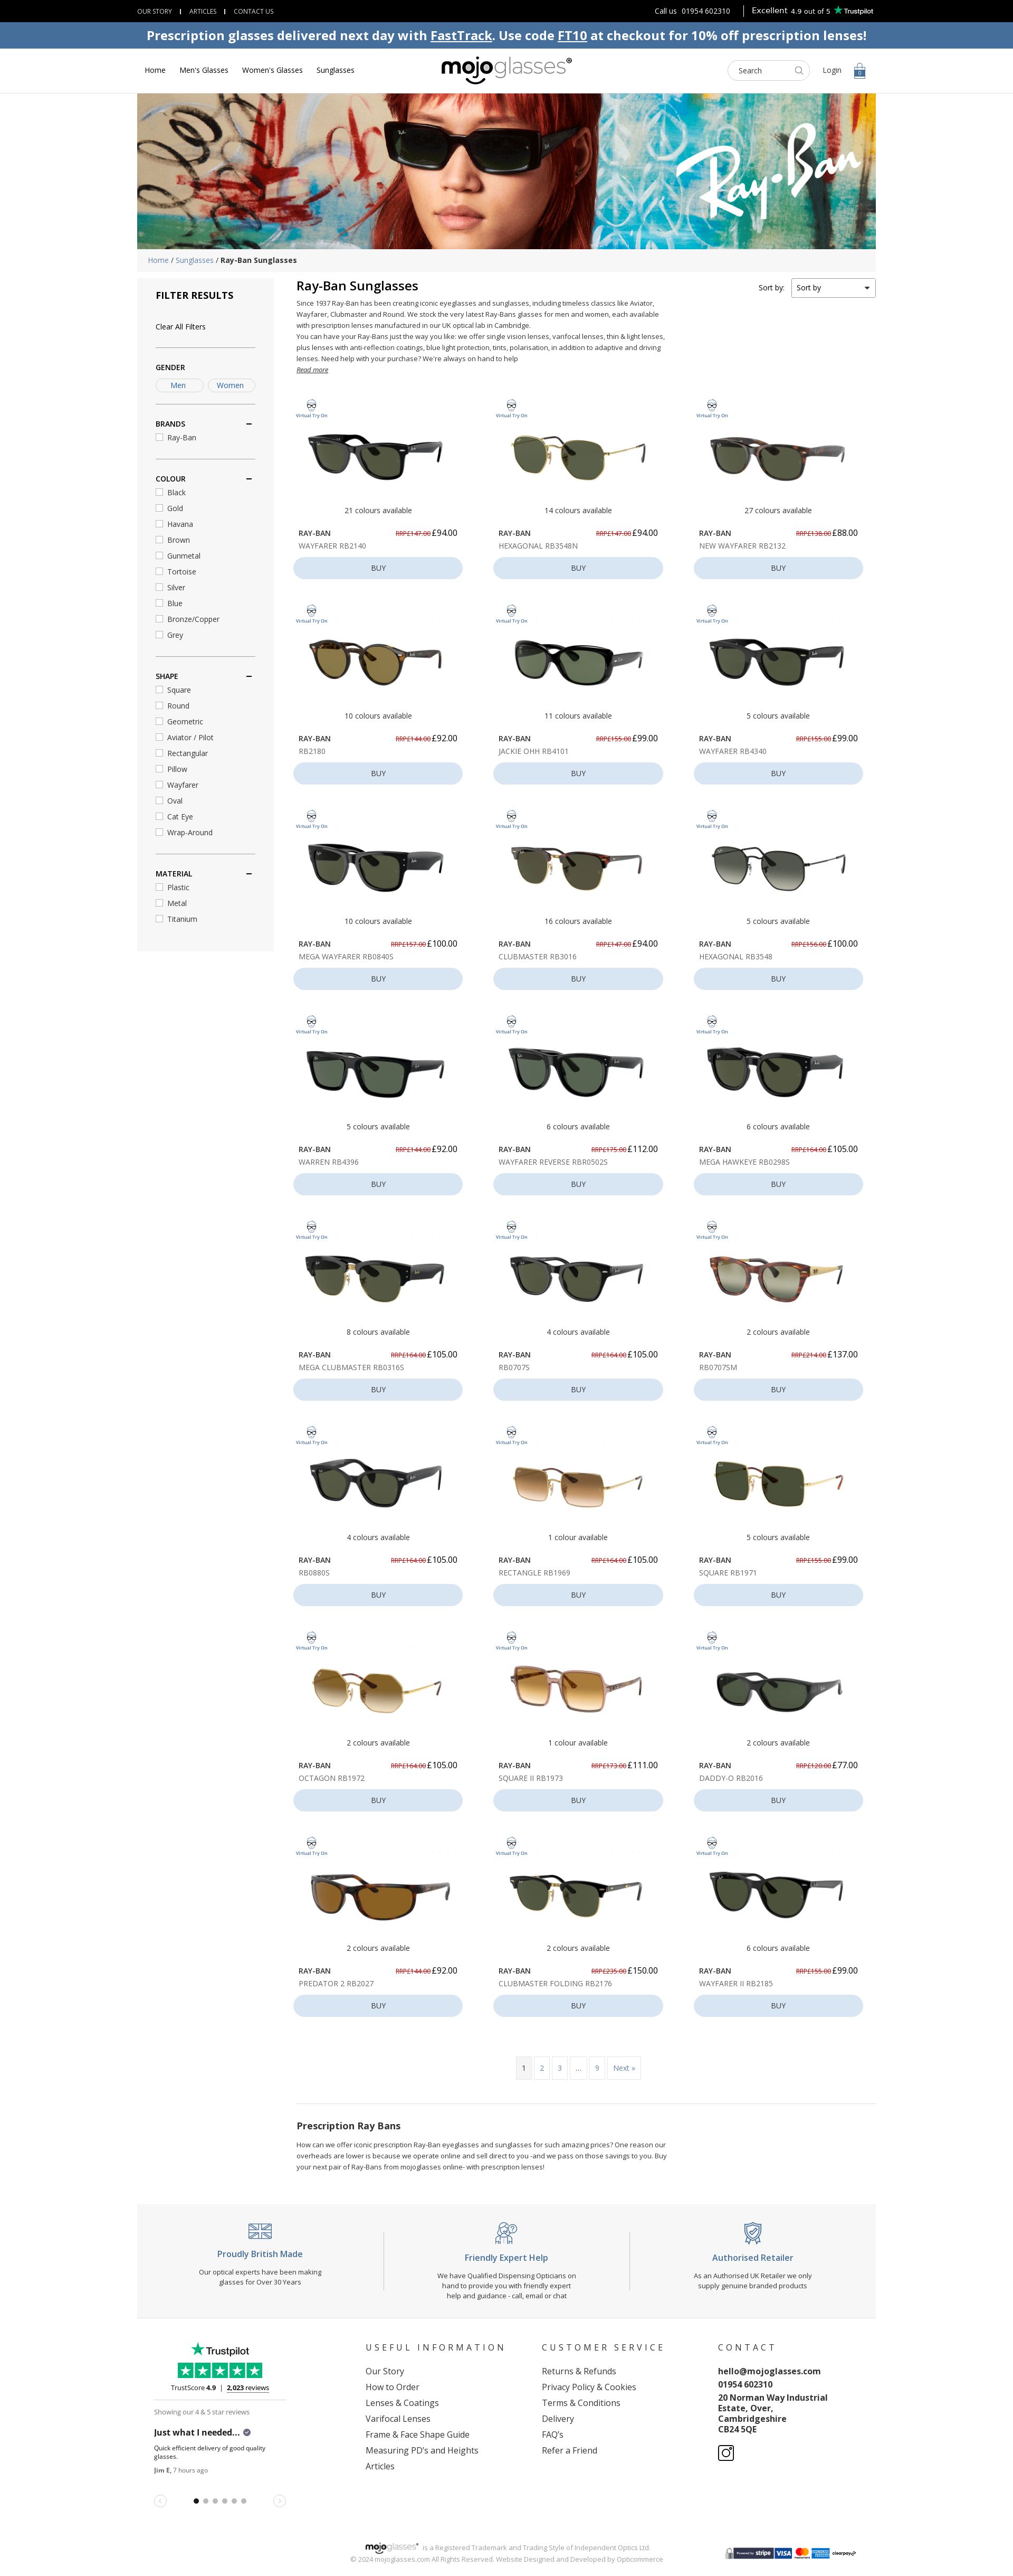Collapse the Colour filter section
This screenshot has width=1013, height=2576.
click(249, 479)
